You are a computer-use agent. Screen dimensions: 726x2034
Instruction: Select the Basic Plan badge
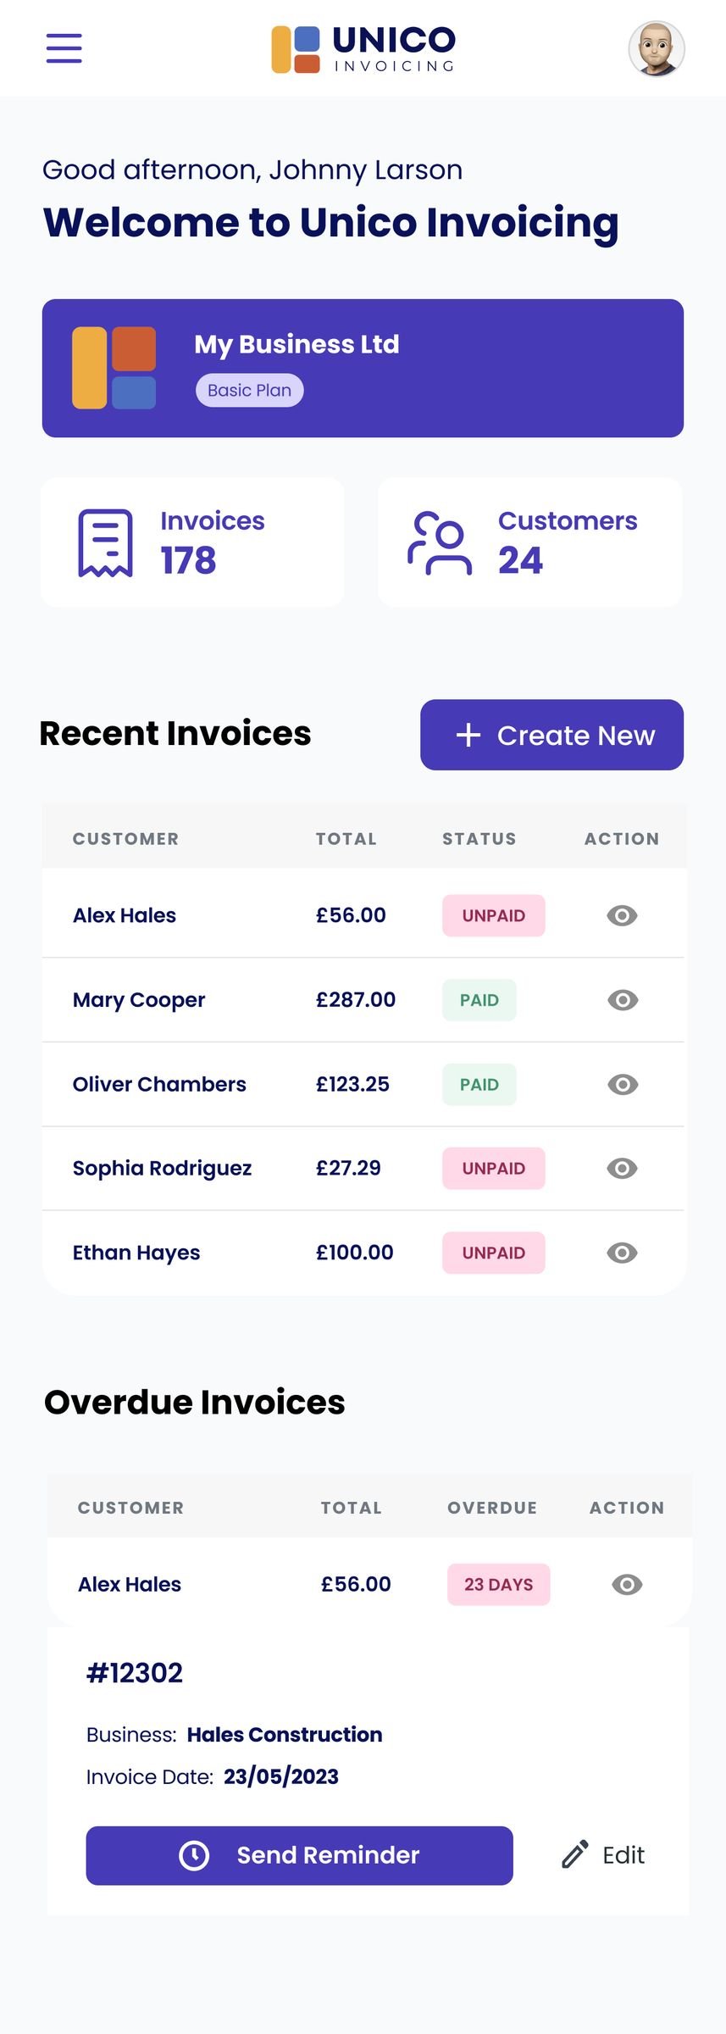pyautogui.click(x=249, y=390)
